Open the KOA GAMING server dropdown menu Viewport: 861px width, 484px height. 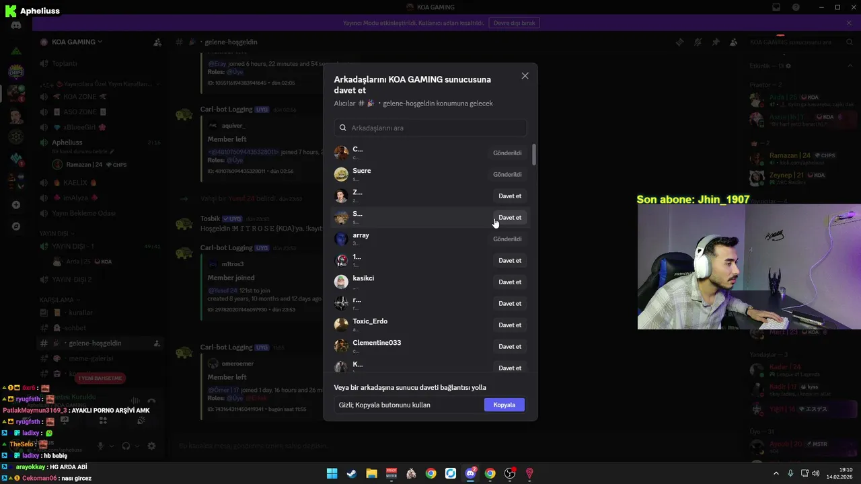click(x=77, y=42)
